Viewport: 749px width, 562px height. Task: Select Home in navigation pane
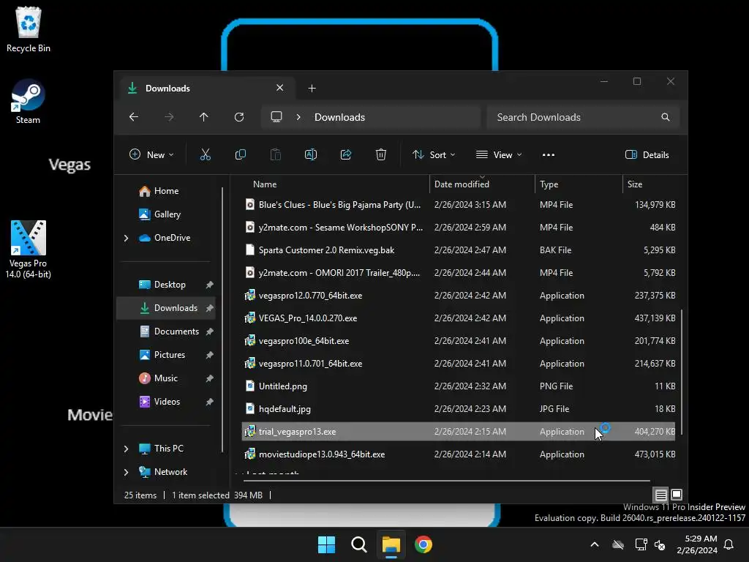tap(165, 191)
